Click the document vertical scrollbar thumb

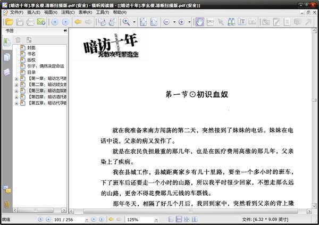point(314,100)
